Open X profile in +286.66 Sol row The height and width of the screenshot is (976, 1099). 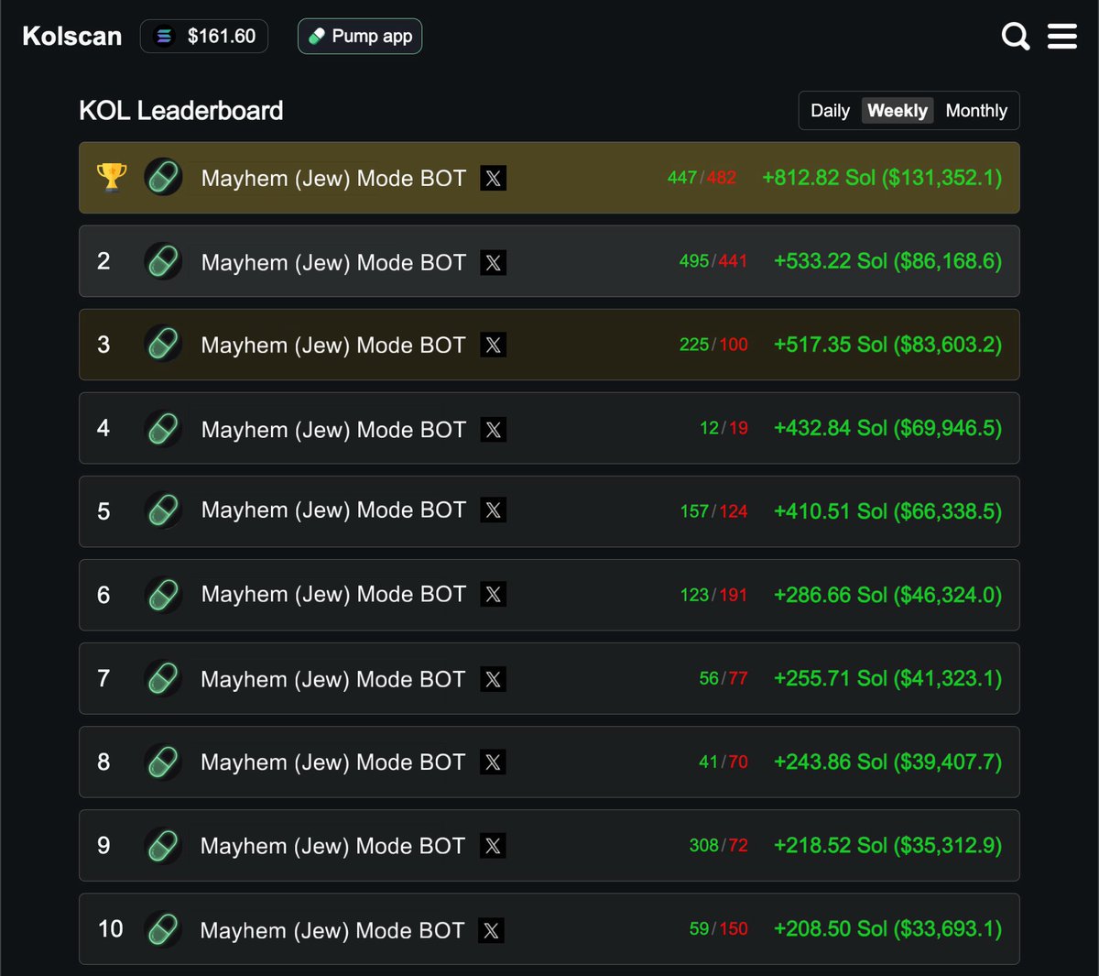pos(493,594)
